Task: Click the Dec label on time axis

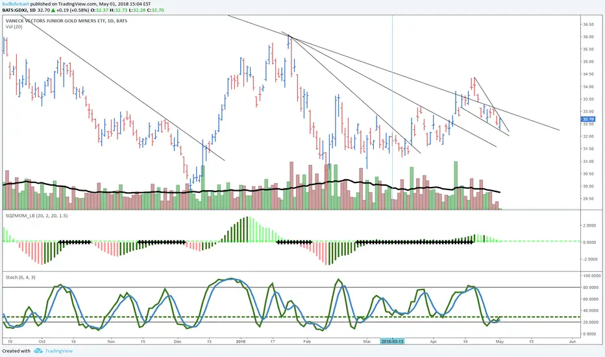Action: (x=177, y=341)
